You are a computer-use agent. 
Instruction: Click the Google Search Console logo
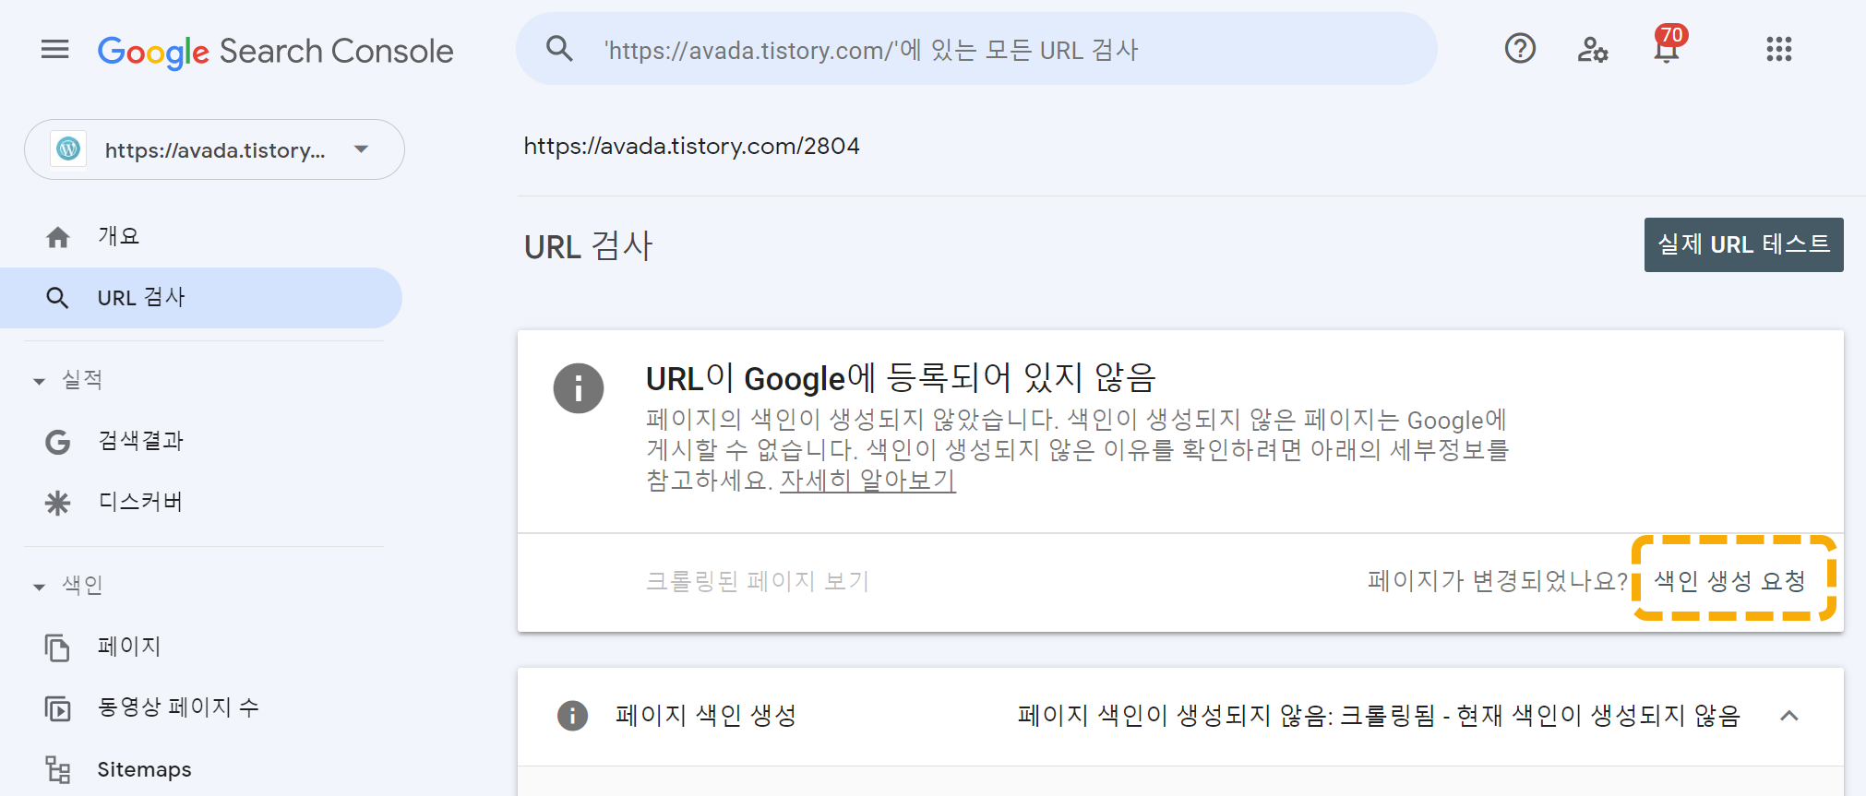[275, 51]
